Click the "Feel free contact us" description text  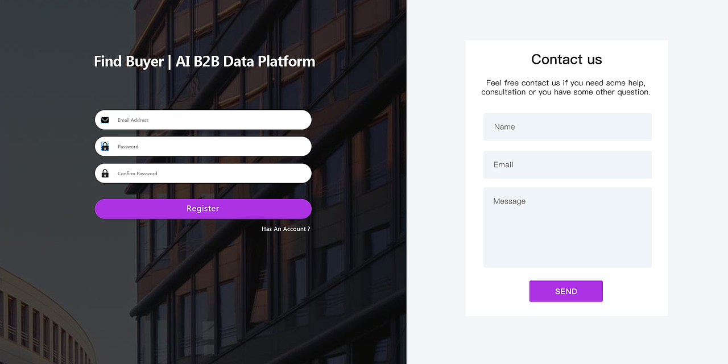coord(566,88)
